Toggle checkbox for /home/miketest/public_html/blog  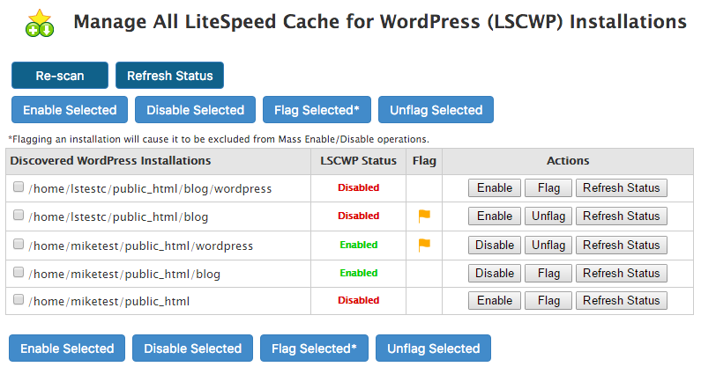[x=19, y=272]
